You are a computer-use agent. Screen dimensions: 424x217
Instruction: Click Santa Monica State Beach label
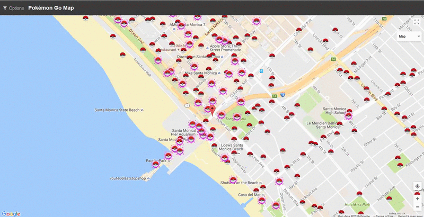tap(117, 110)
